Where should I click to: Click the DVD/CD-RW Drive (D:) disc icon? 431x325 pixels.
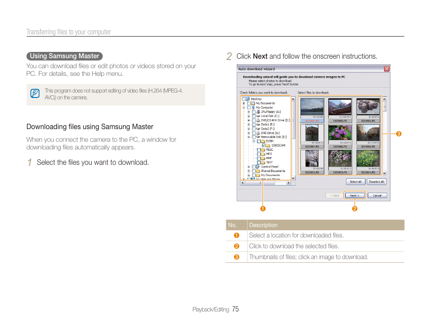pos(258,121)
